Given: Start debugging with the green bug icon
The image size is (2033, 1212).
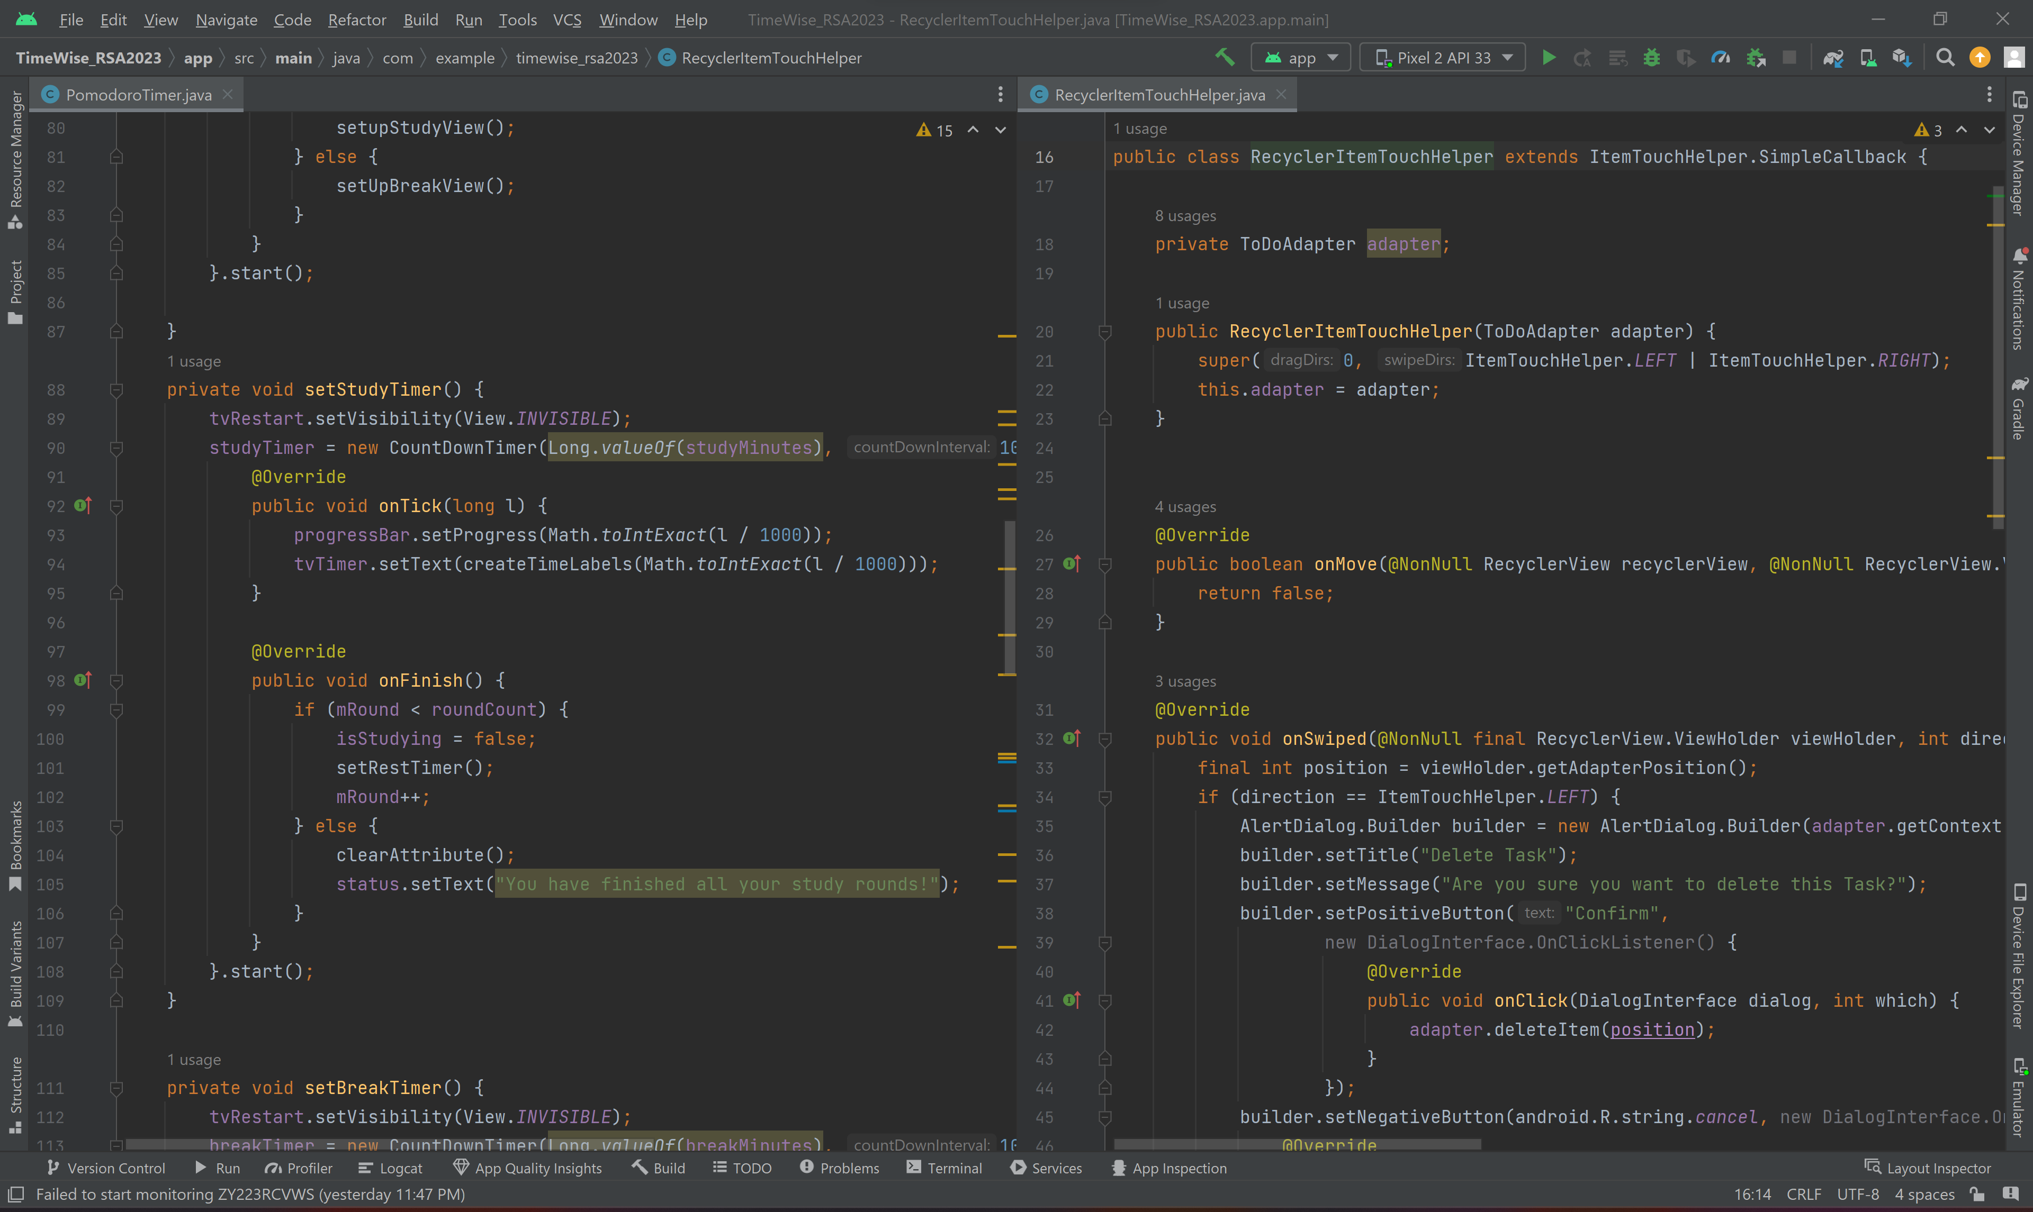Looking at the screenshot, I should point(1651,57).
